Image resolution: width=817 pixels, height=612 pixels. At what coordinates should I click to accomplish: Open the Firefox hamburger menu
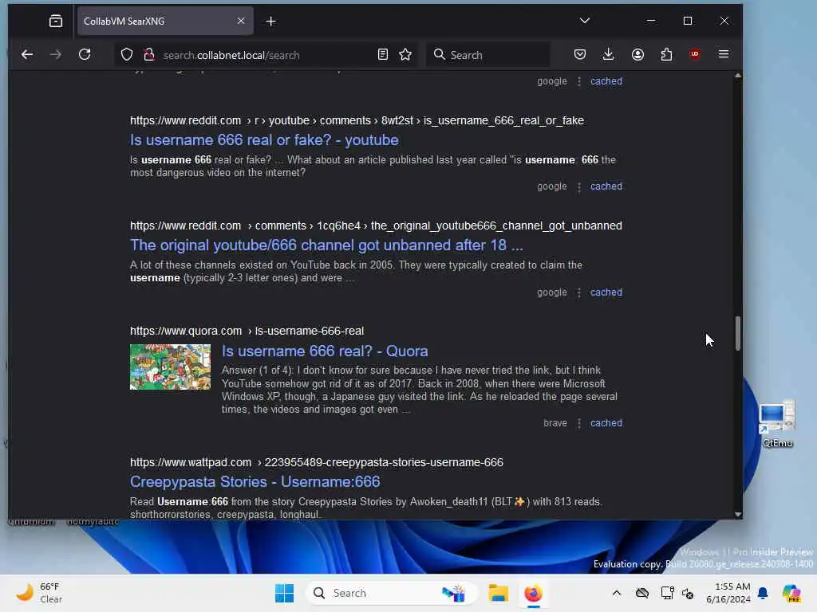723,55
